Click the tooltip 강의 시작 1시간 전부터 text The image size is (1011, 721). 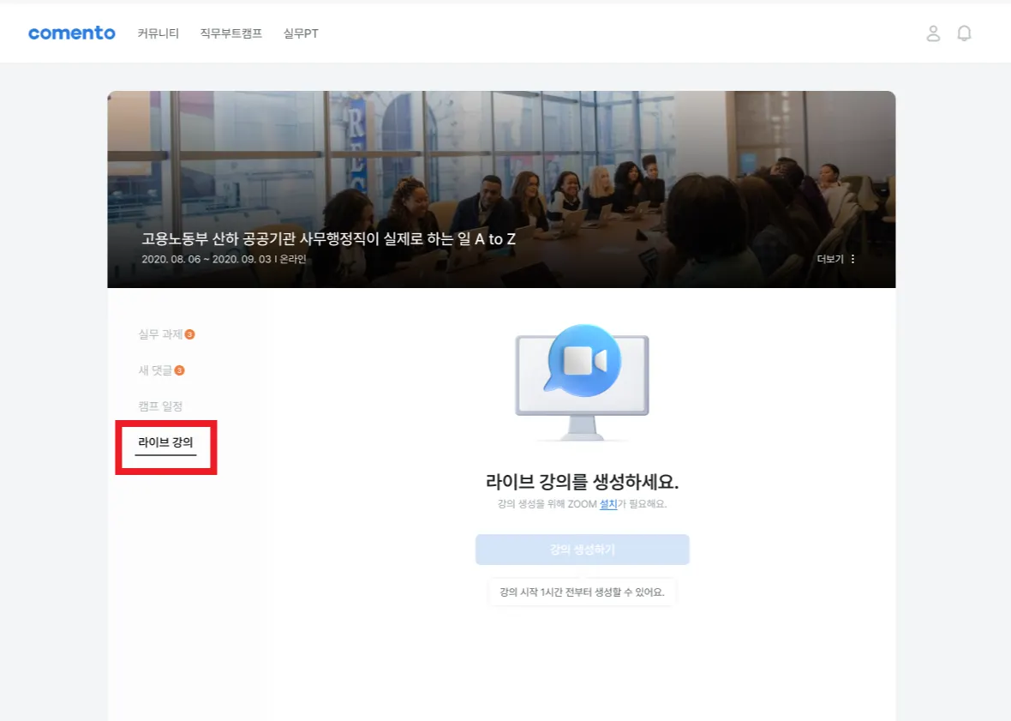pos(583,592)
